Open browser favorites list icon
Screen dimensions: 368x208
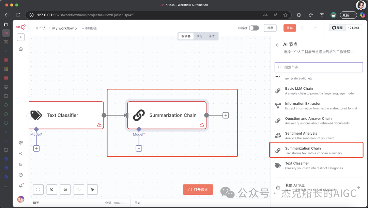pos(311,15)
